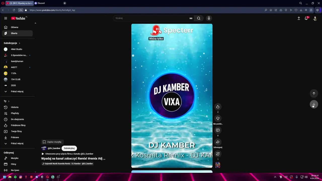Open YouTube notifications bell
Image resolution: width=322 pixels, height=181 pixels.
306,18
